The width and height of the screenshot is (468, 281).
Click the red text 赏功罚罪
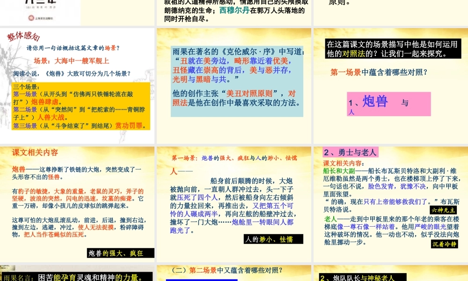129,126
